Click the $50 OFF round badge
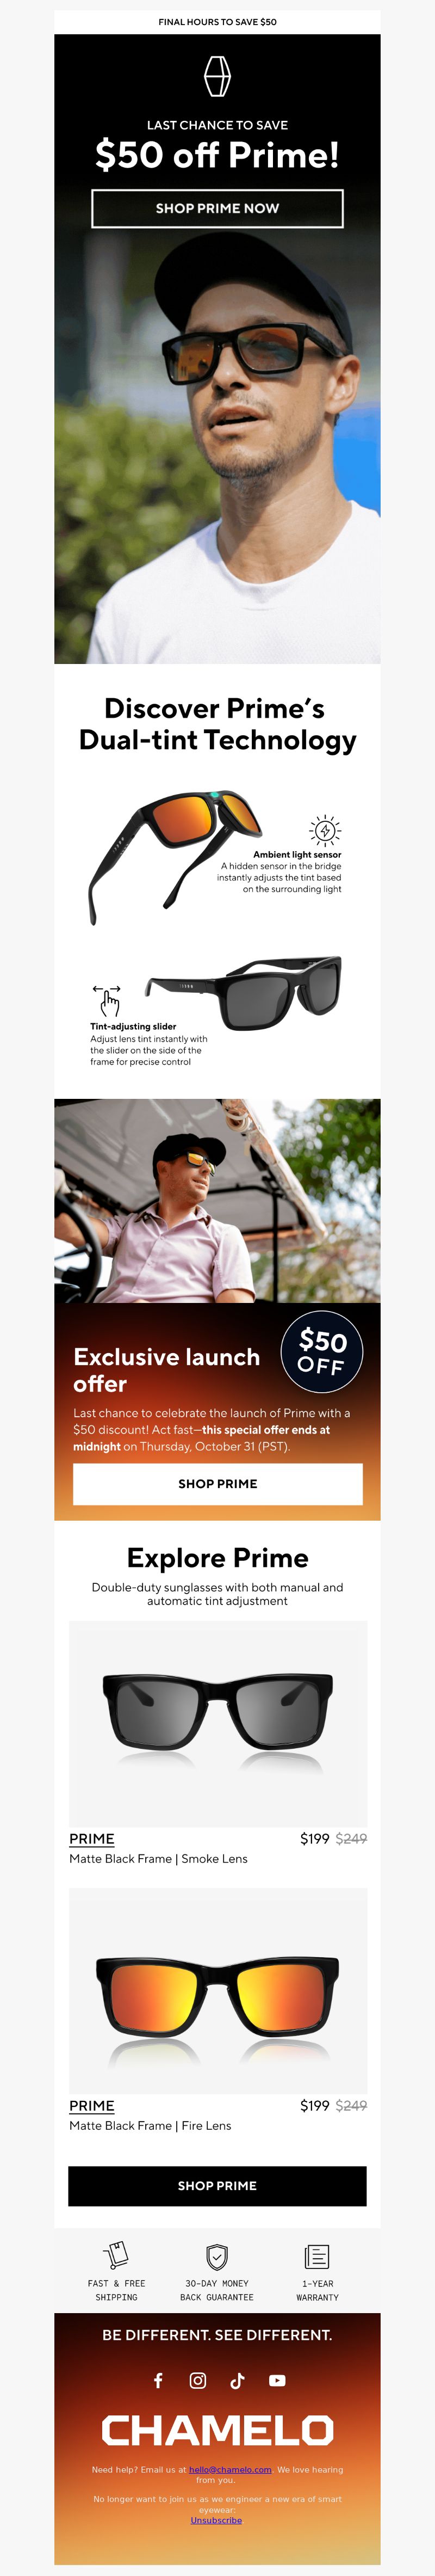 pyautogui.click(x=321, y=1352)
